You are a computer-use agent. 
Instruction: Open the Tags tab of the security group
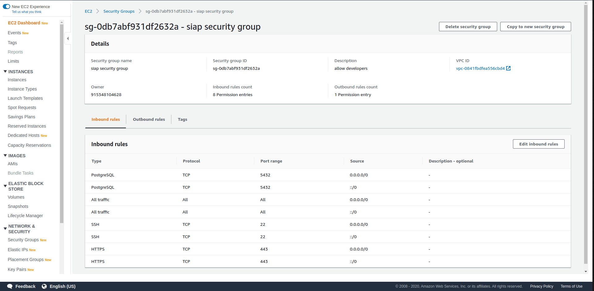click(182, 119)
